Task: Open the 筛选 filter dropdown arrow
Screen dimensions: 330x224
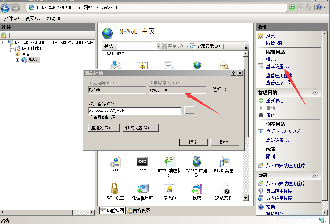Action: (x=158, y=46)
